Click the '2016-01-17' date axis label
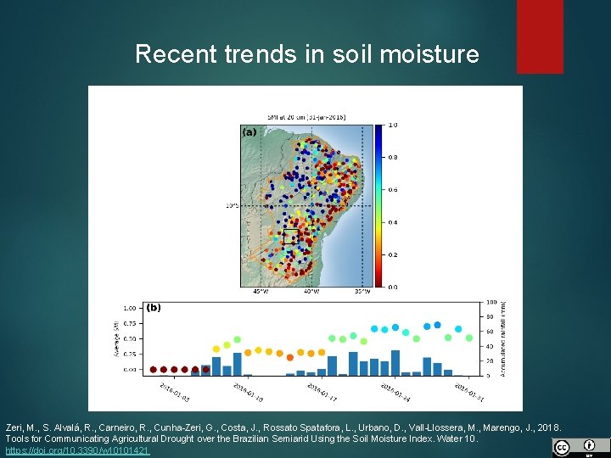This screenshot has height=458, width=611. tap(322, 392)
